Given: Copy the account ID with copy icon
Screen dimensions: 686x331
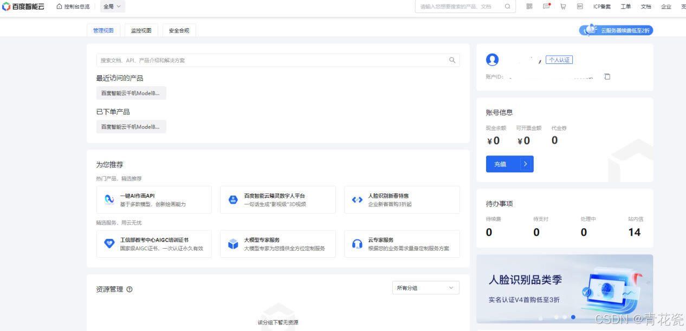Looking at the screenshot, I should 607,76.
